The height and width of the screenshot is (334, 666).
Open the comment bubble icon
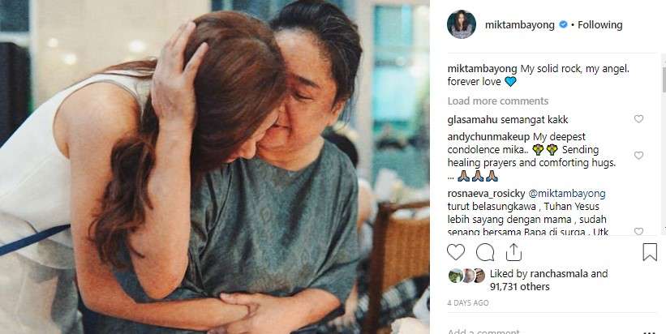tap(485, 252)
